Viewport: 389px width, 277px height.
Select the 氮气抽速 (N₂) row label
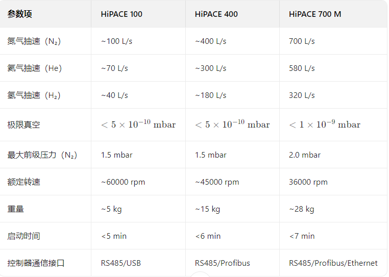pos(34,41)
